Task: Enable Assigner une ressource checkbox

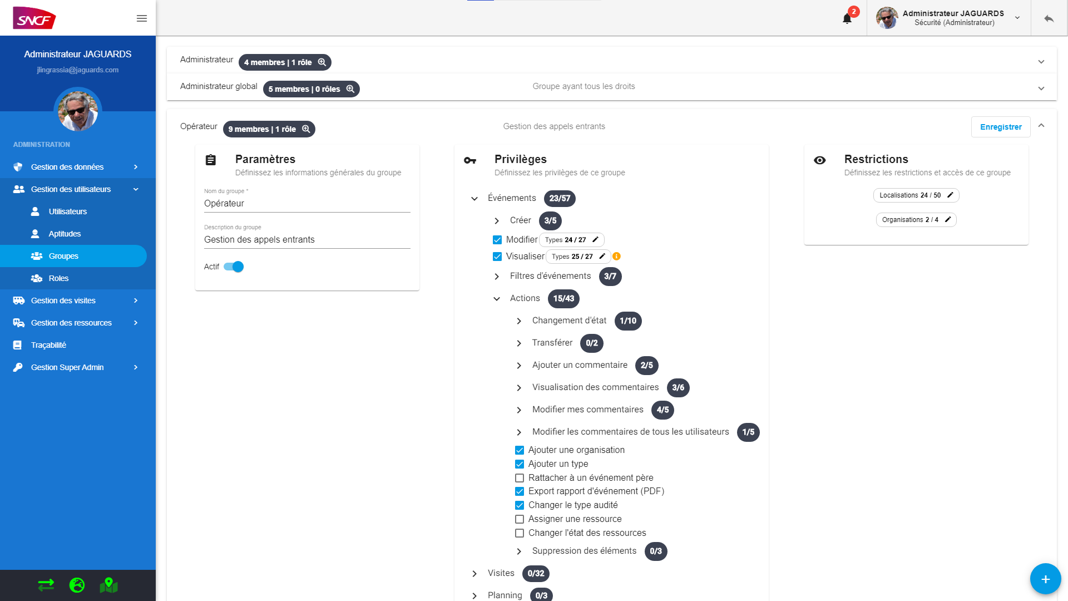Action: pos(520,519)
